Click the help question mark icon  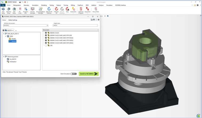click(198, 5)
